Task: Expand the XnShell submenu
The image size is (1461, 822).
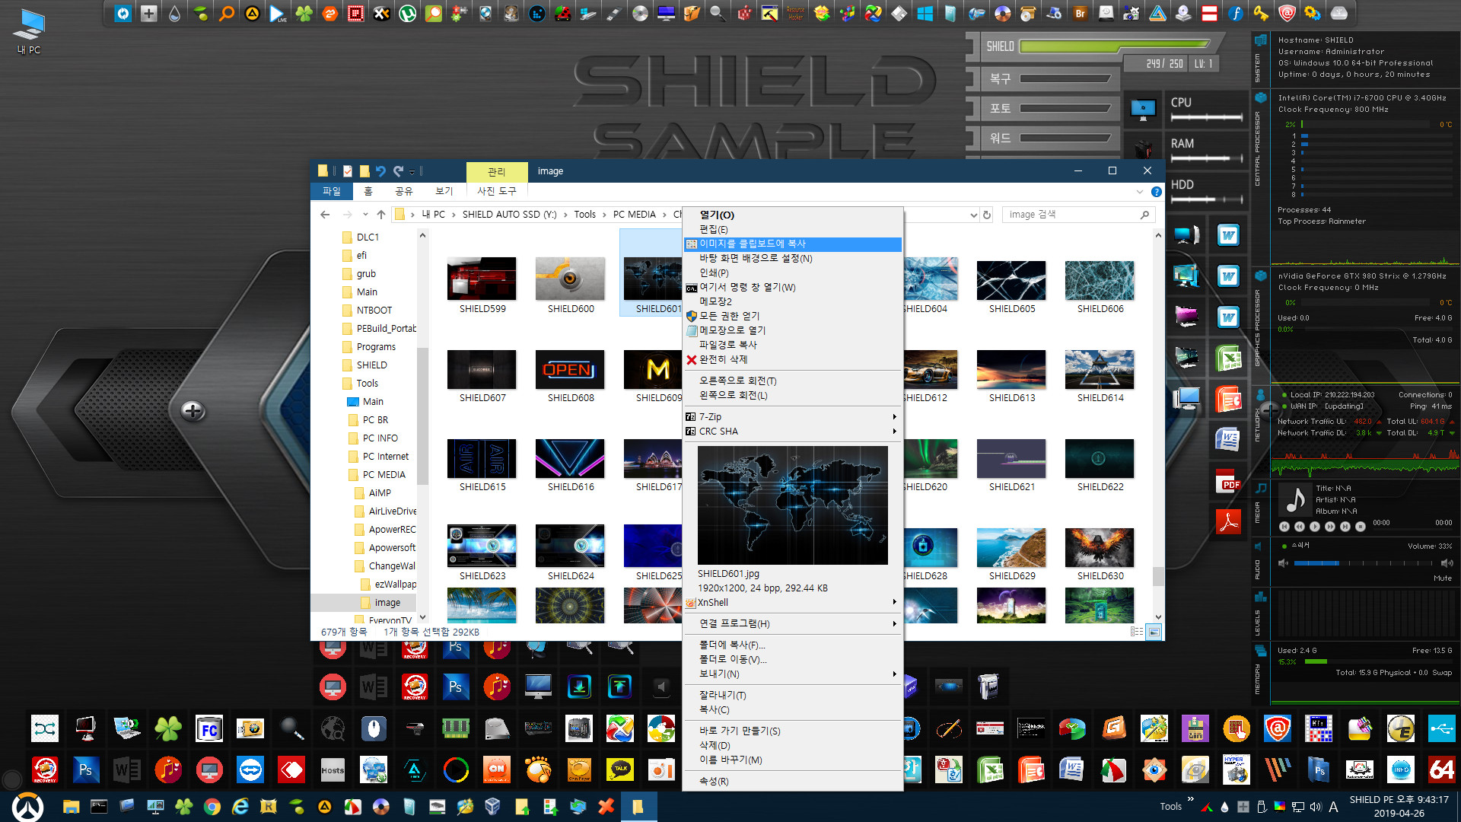Action: (792, 603)
